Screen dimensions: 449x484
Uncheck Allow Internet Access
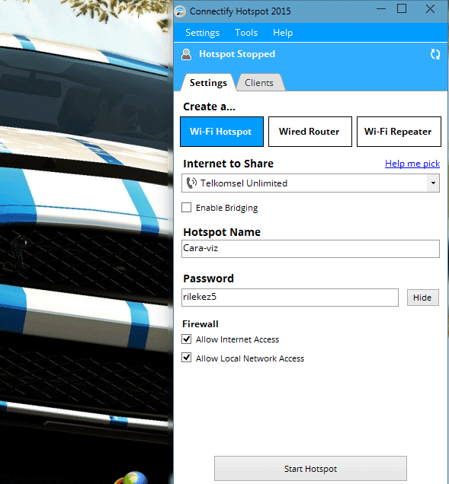pos(187,339)
